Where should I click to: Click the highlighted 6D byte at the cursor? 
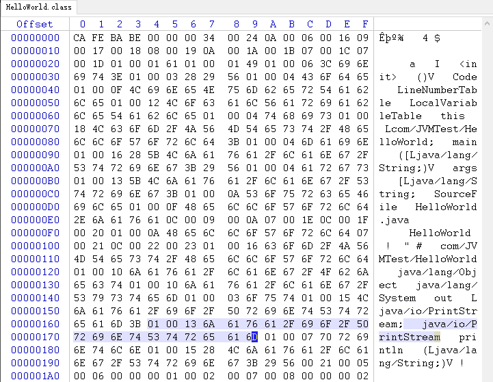tap(254, 337)
